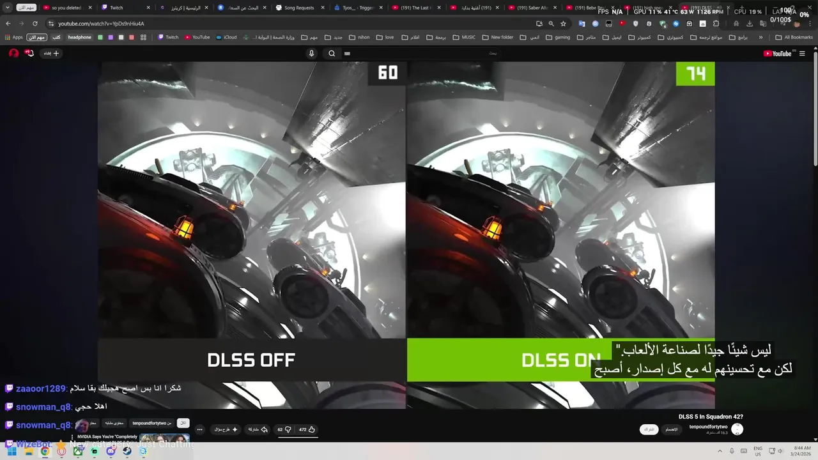The image size is (818, 460).
Task: Click the green bookmark square
Action: coord(100,37)
